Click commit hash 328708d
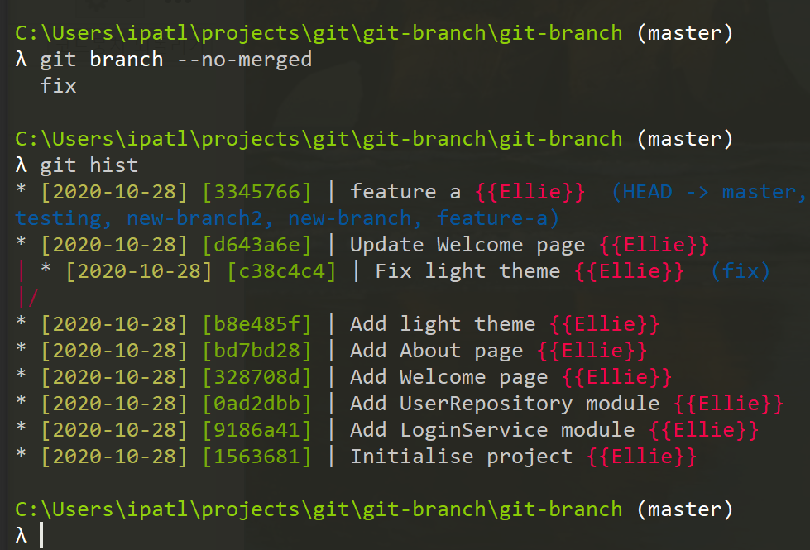 pos(256,377)
